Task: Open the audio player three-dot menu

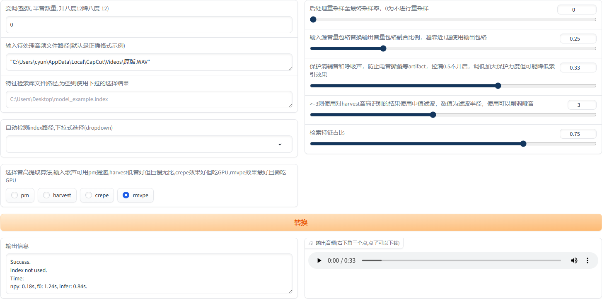Action: coord(587,260)
